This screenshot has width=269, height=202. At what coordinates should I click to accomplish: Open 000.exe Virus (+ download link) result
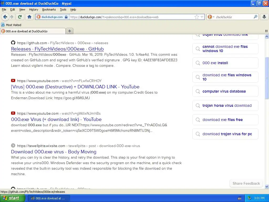tap(56, 119)
